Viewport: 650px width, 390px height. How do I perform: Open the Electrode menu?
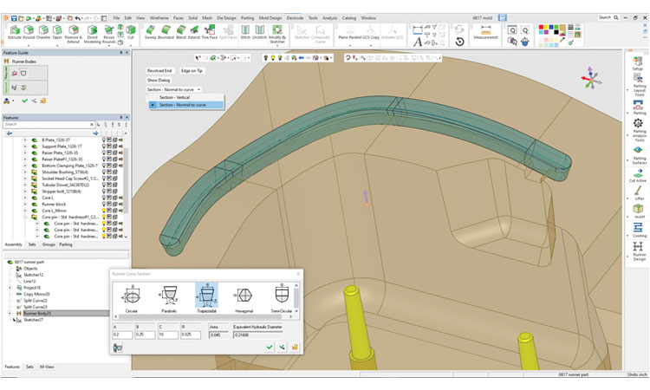(295, 18)
